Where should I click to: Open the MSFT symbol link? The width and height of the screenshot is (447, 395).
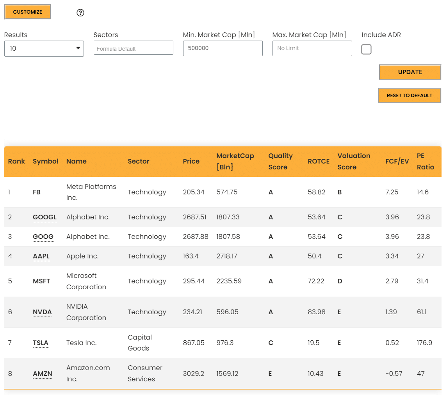pos(41,281)
